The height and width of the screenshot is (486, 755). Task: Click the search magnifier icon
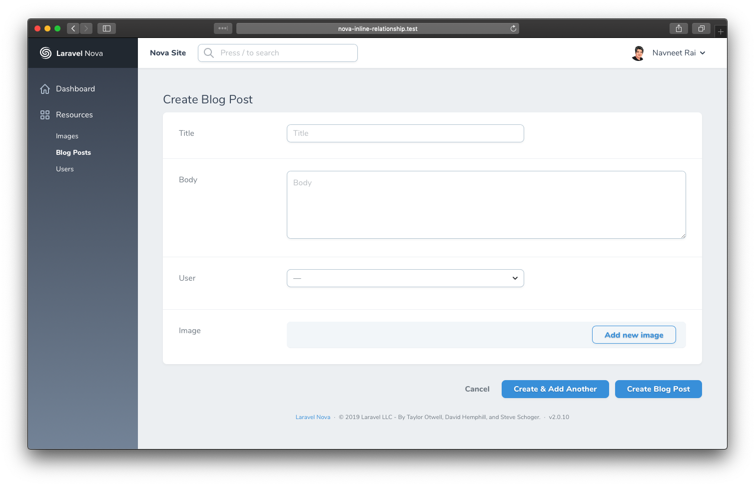point(208,52)
